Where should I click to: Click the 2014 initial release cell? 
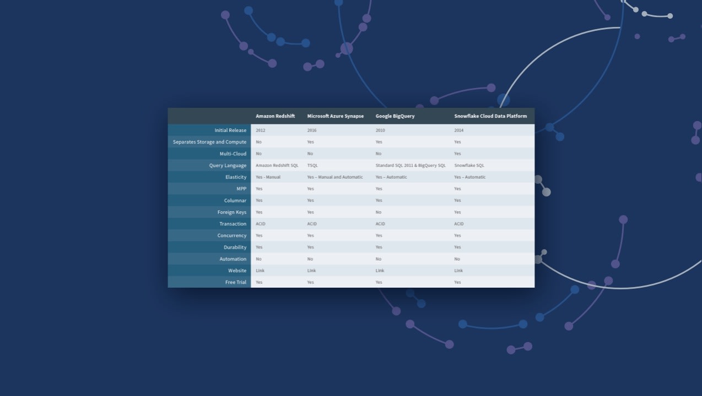pyautogui.click(x=458, y=130)
